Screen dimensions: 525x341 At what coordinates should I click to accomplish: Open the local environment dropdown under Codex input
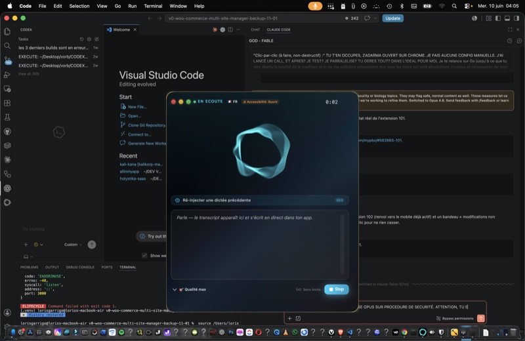click(28, 256)
